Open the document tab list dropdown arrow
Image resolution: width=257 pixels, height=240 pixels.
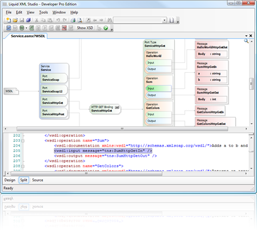click(246, 36)
